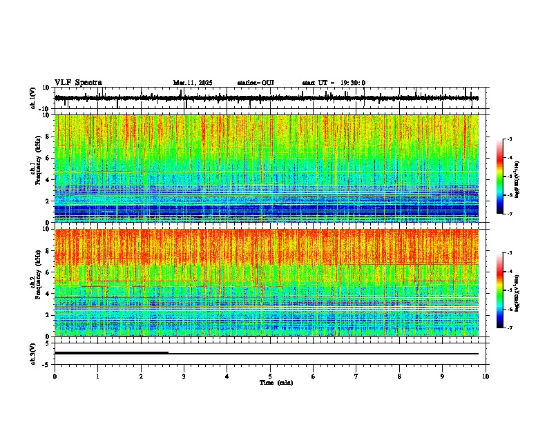
Task: Click the "-3" tick on ch.2 color bar
Action: [x=510, y=253]
